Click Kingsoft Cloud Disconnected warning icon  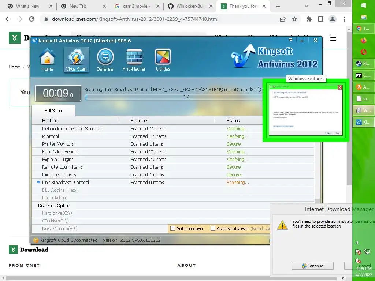pos(36,240)
